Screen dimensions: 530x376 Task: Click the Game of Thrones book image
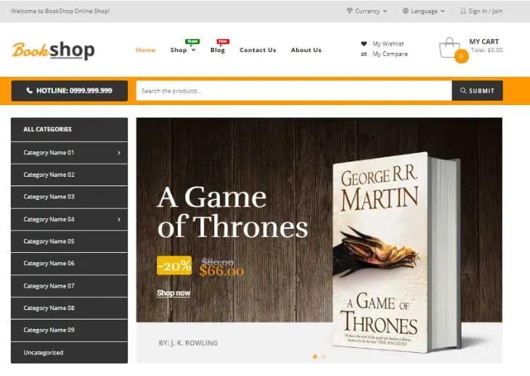click(x=396, y=252)
